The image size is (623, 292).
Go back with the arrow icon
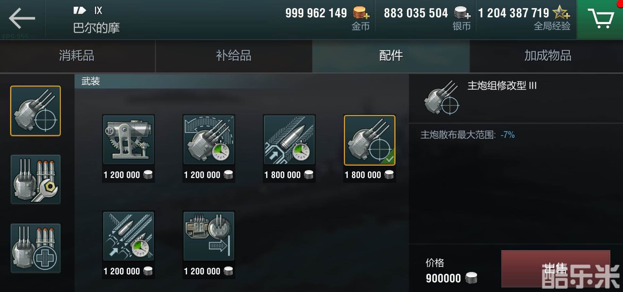click(22, 18)
